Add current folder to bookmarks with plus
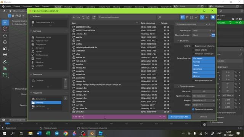244x137 pixels. coord(66,80)
